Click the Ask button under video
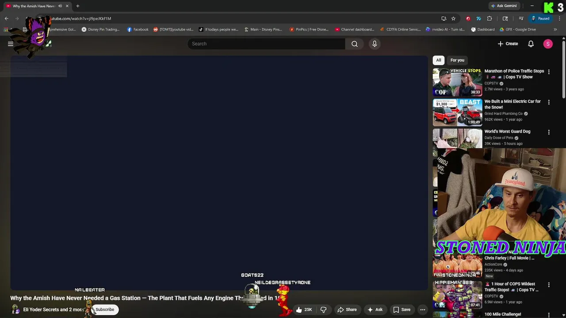Viewport: 566px width, 318px height. [x=375, y=310]
